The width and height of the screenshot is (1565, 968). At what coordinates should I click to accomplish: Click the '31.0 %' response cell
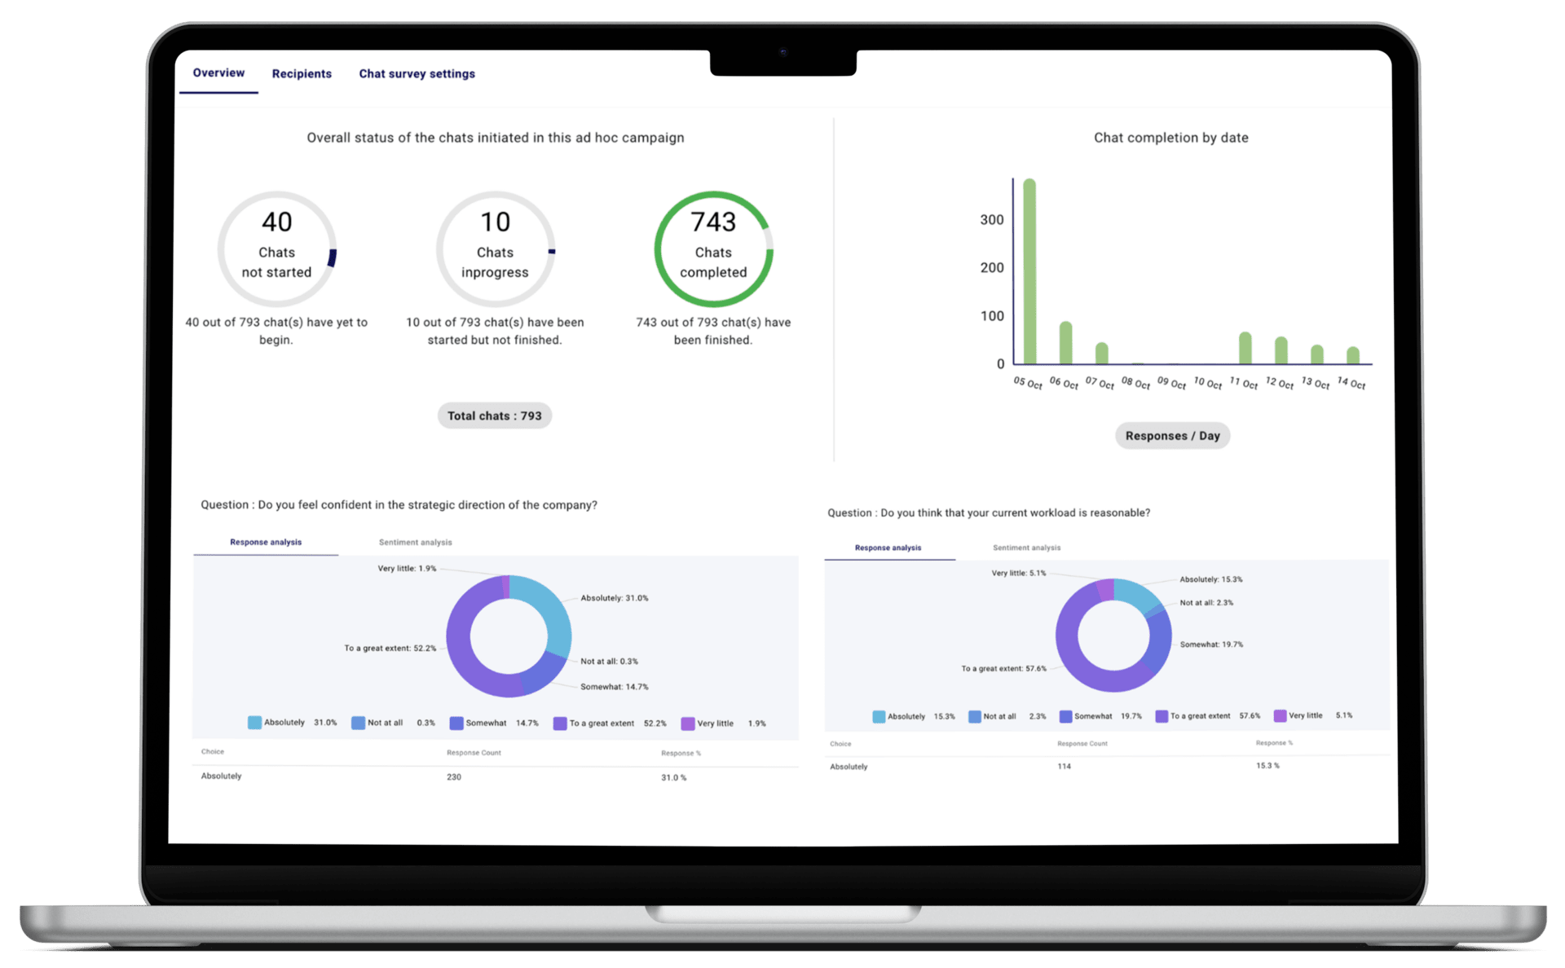pos(673,778)
